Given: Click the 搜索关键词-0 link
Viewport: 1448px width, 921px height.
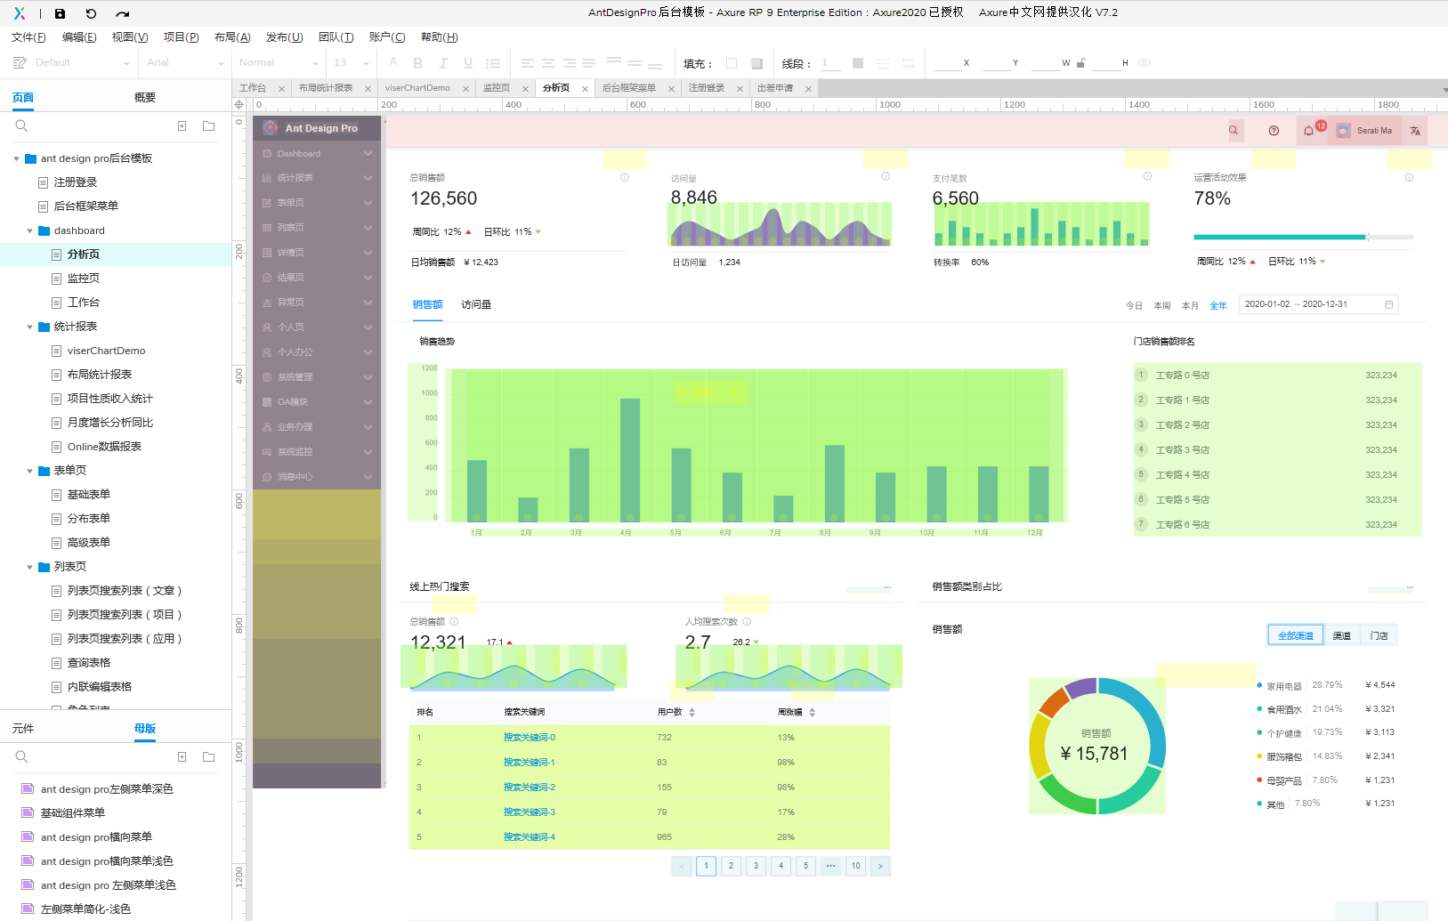Looking at the screenshot, I should pyautogui.click(x=530, y=738).
